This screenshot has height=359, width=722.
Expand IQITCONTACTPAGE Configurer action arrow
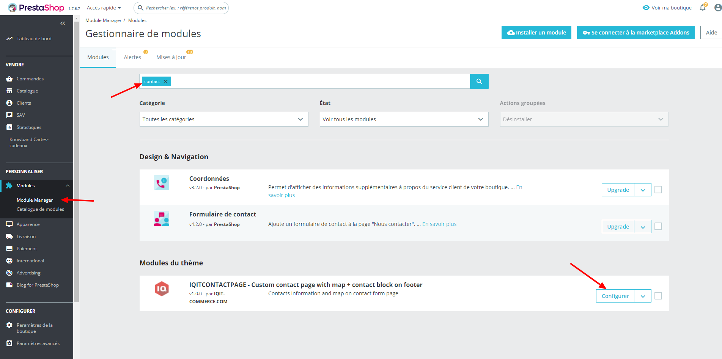pos(643,296)
